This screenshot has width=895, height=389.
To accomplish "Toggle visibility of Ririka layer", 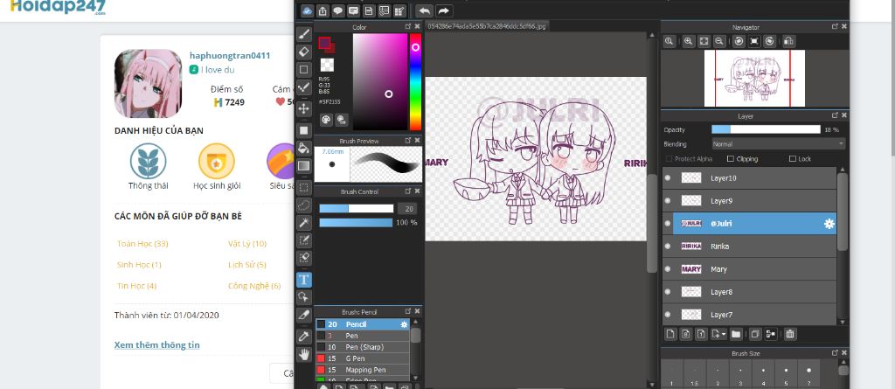I will point(667,247).
